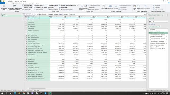Select the Источник applied step

pos(153,29)
